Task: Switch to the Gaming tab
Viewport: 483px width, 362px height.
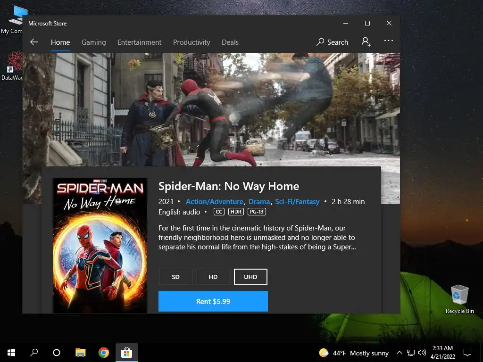Action: [94, 42]
